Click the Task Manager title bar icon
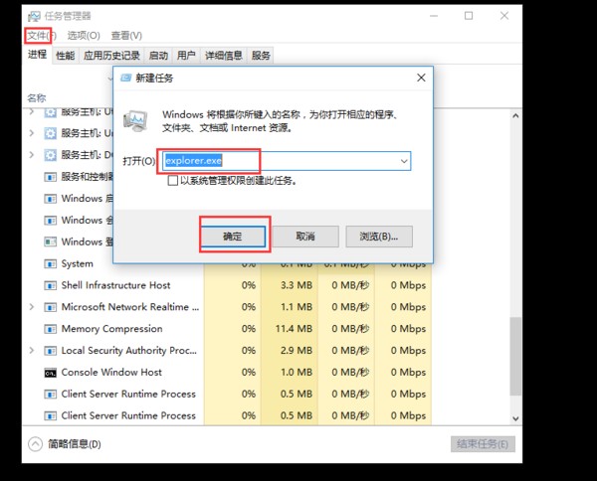The width and height of the screenshot is (597, 481). [x=34, y=16]
